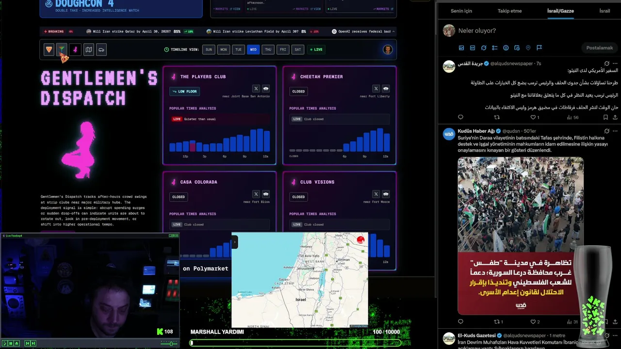Open the Qatar strike market ticker item
The height and width of the screenshot is (349, 621).
140,32
